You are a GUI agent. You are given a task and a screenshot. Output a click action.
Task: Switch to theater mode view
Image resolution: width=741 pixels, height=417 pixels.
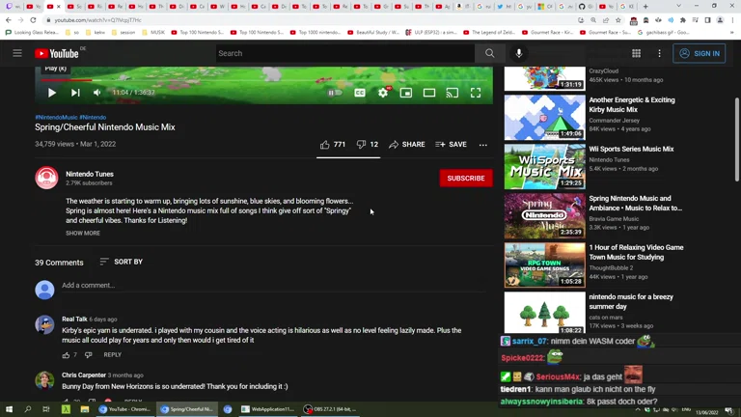point(429,93)
